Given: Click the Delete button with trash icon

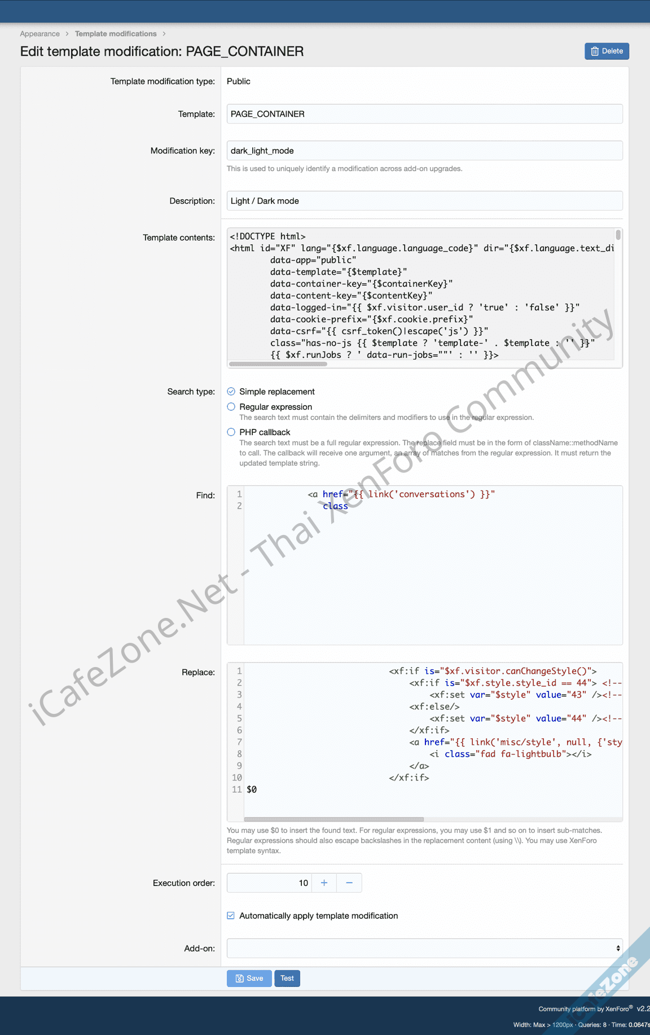Looking at the screenshot, I should pyautogui.click(x=607, y=51).
